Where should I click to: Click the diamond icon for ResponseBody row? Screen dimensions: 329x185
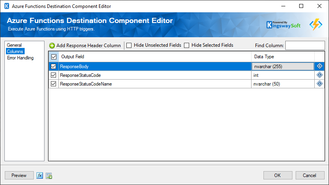(x=319, y=66)
